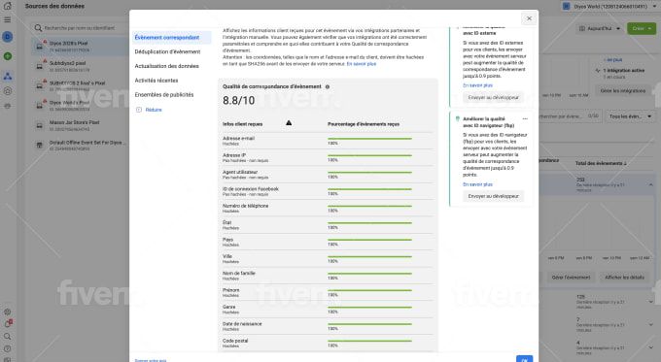Click Envoyer au développeur under ID navigateur
The height and width of the screenshot is (362, 661).
493,196
